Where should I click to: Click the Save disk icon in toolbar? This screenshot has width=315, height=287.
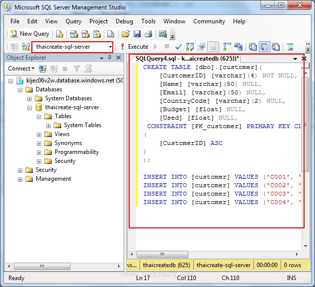point(137,34)
